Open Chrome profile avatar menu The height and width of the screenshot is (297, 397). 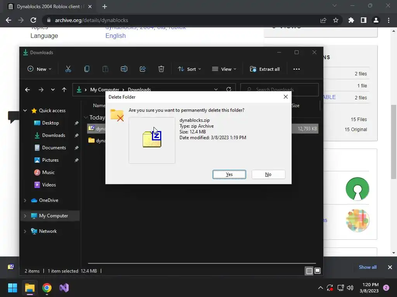click(x=376, y=20)
